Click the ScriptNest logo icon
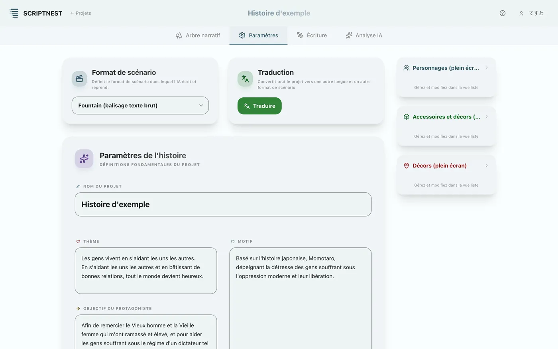Viewport: 558px width, 349px height. click(x=14, y=13)
